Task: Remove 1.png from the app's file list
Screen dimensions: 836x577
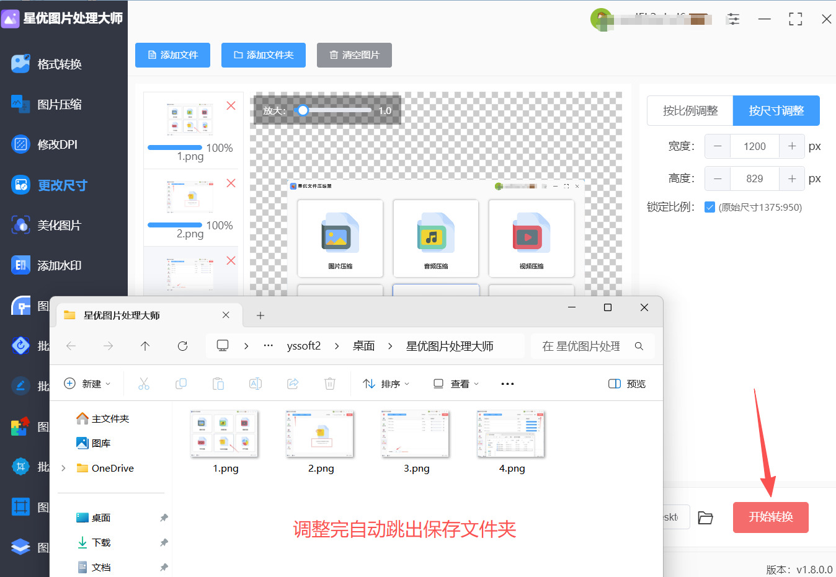Action: pyautogui.click(x=231, y=105)
